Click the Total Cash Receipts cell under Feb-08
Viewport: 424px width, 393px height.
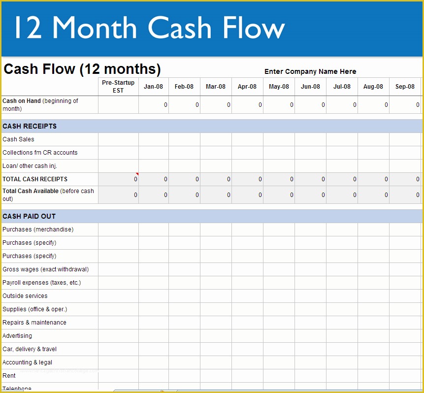click(184, 179)
